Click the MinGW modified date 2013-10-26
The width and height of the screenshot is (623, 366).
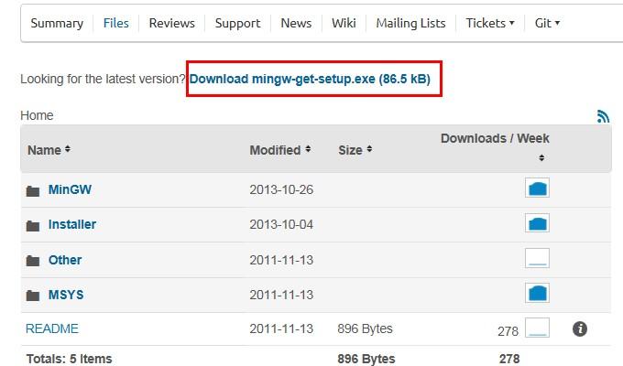click(281, 189)
